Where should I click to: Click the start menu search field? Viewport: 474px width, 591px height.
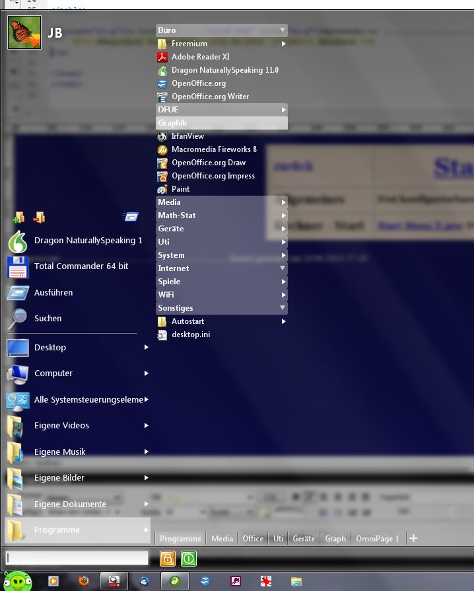click(x=77, y=558)
